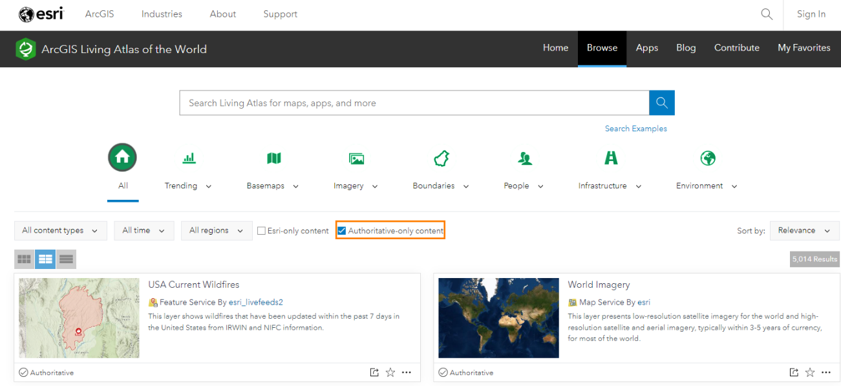Open All time filter dropdown

click(x=144, y=231)
